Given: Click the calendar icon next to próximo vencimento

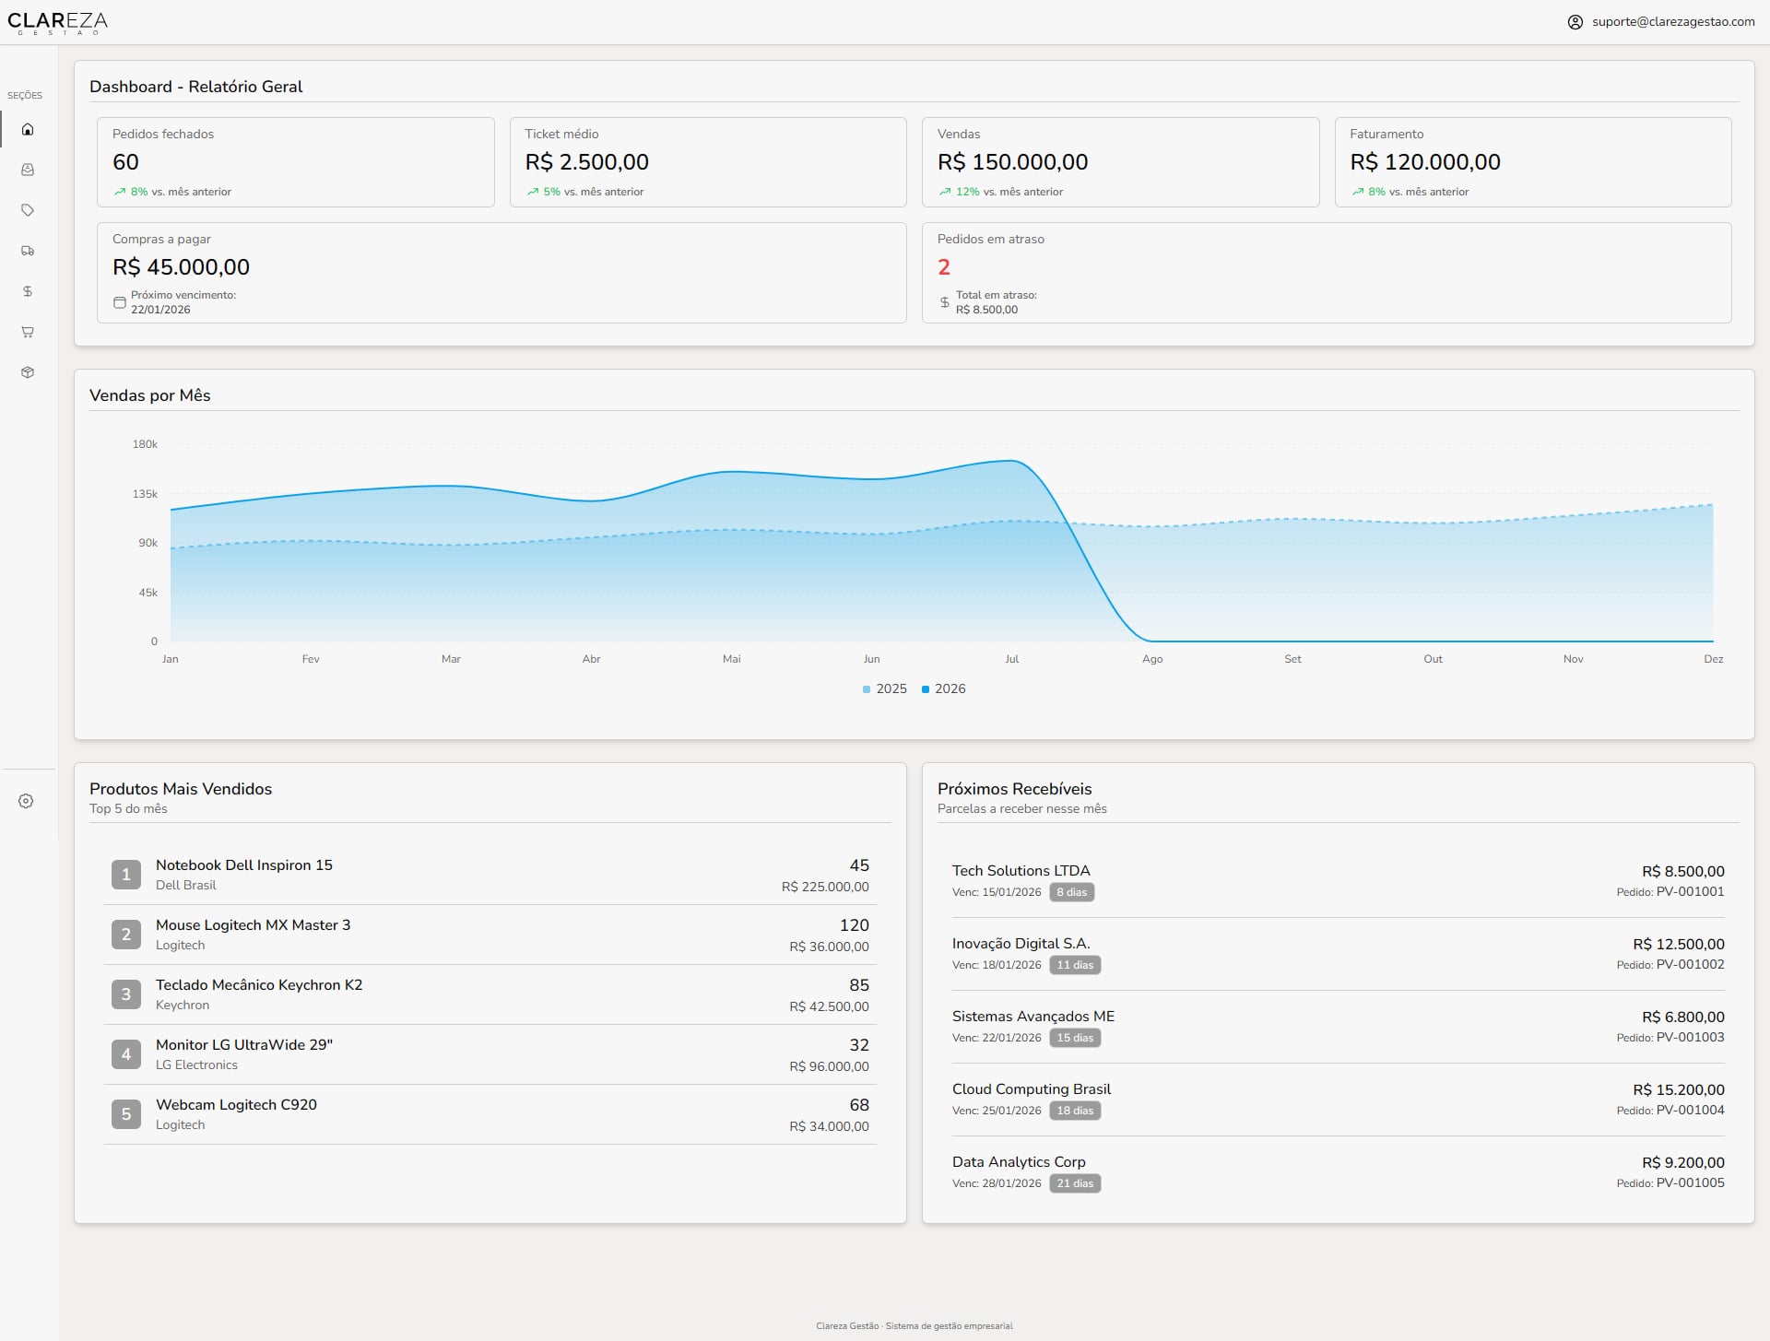Looking at the screenshot, I should tap(119, 302).
